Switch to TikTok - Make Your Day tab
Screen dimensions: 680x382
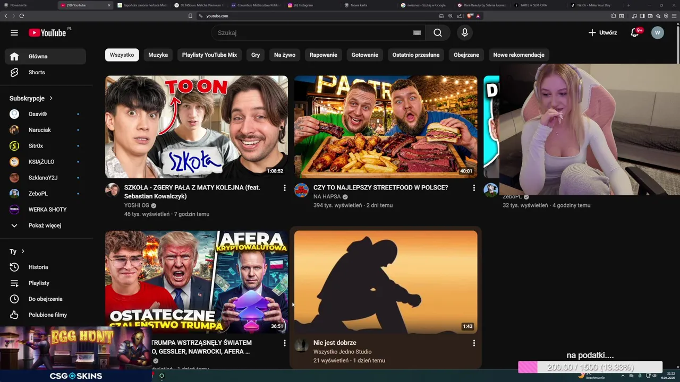coord(594,5)
